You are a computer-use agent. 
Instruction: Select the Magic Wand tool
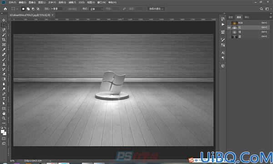tap(4, 35)
